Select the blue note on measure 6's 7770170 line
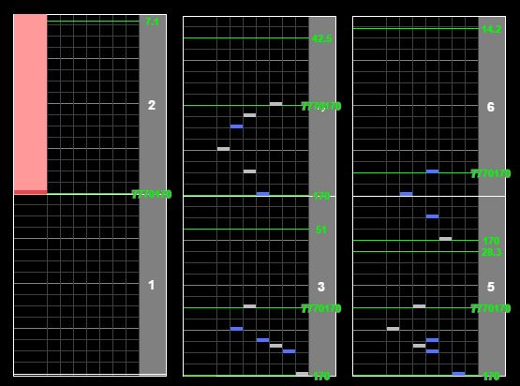 [433, 171]
